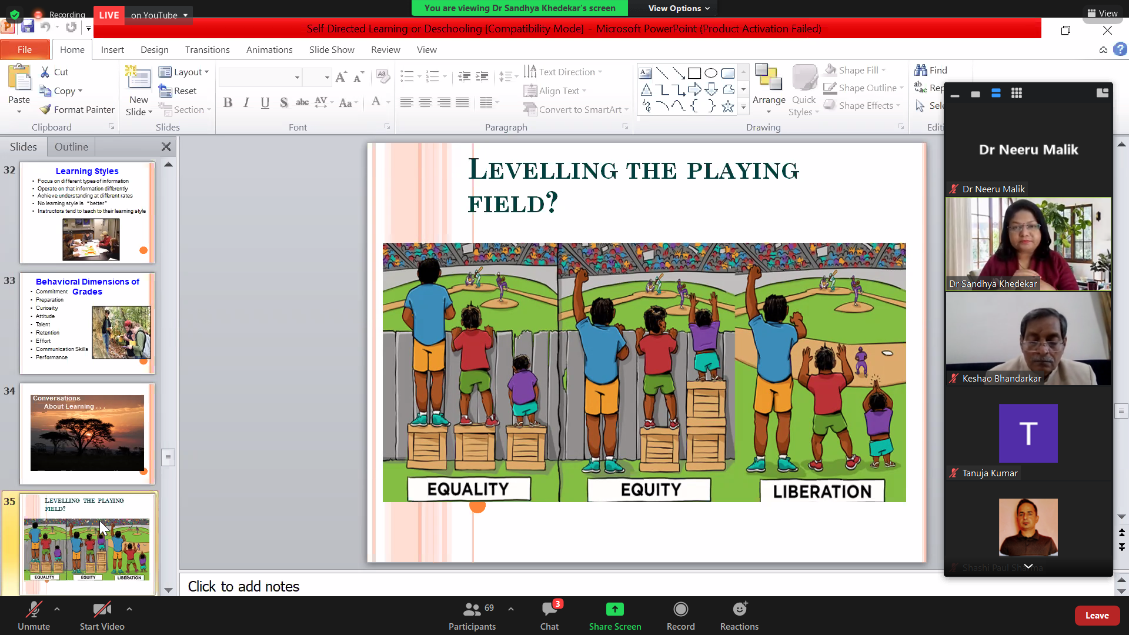Align text right in paragraph

click(444, 102)
